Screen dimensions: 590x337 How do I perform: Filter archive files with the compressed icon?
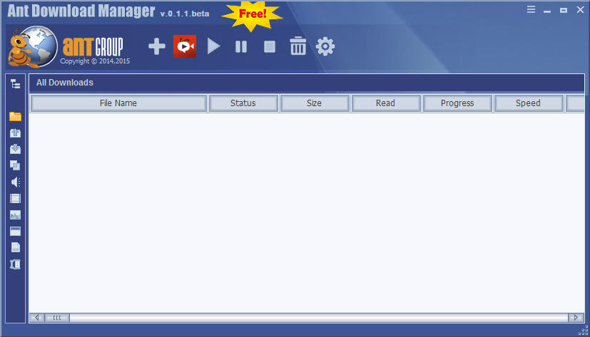[x=16, y=264]
